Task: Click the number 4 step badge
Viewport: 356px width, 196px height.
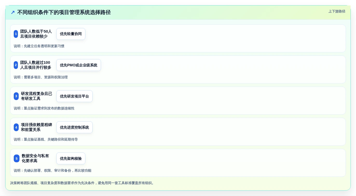Action: click(16, 127)
